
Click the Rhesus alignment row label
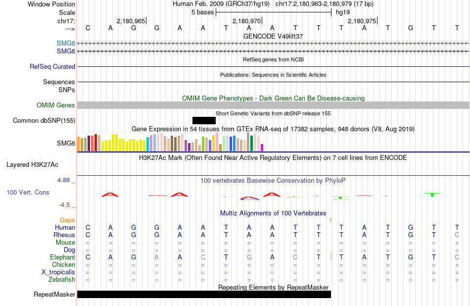64,235
